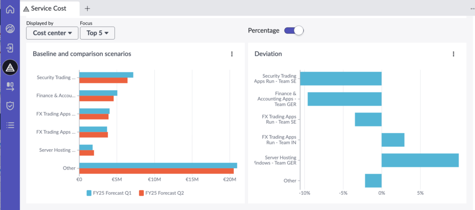Click the data transfer arrow icon in sidebar
475x210 pixels.
(10, 86)
